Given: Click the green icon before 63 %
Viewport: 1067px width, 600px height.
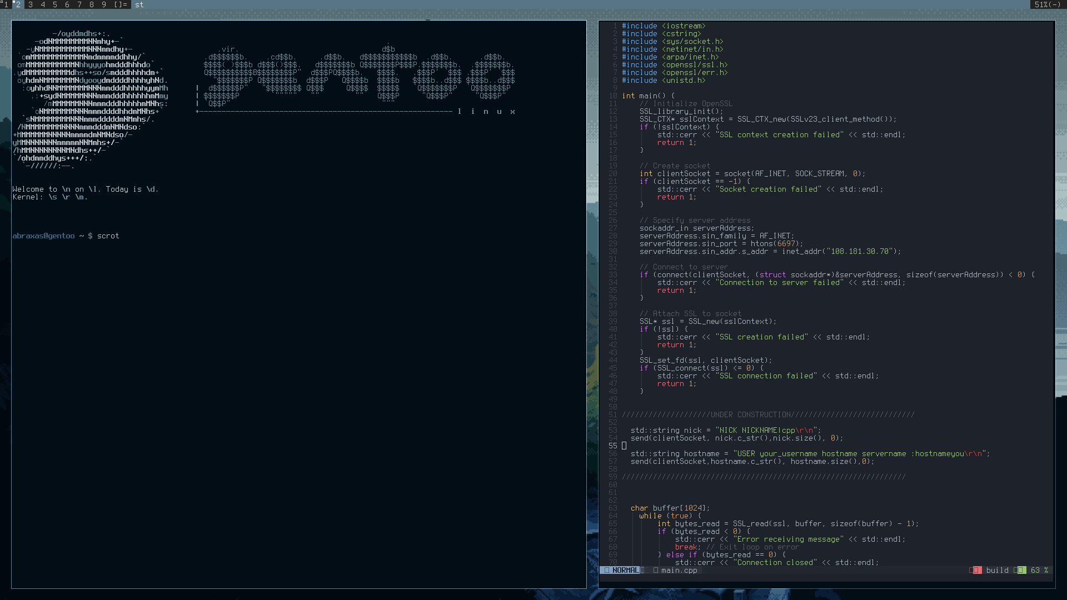Looking at the screenshot, I should (1021, 570).
